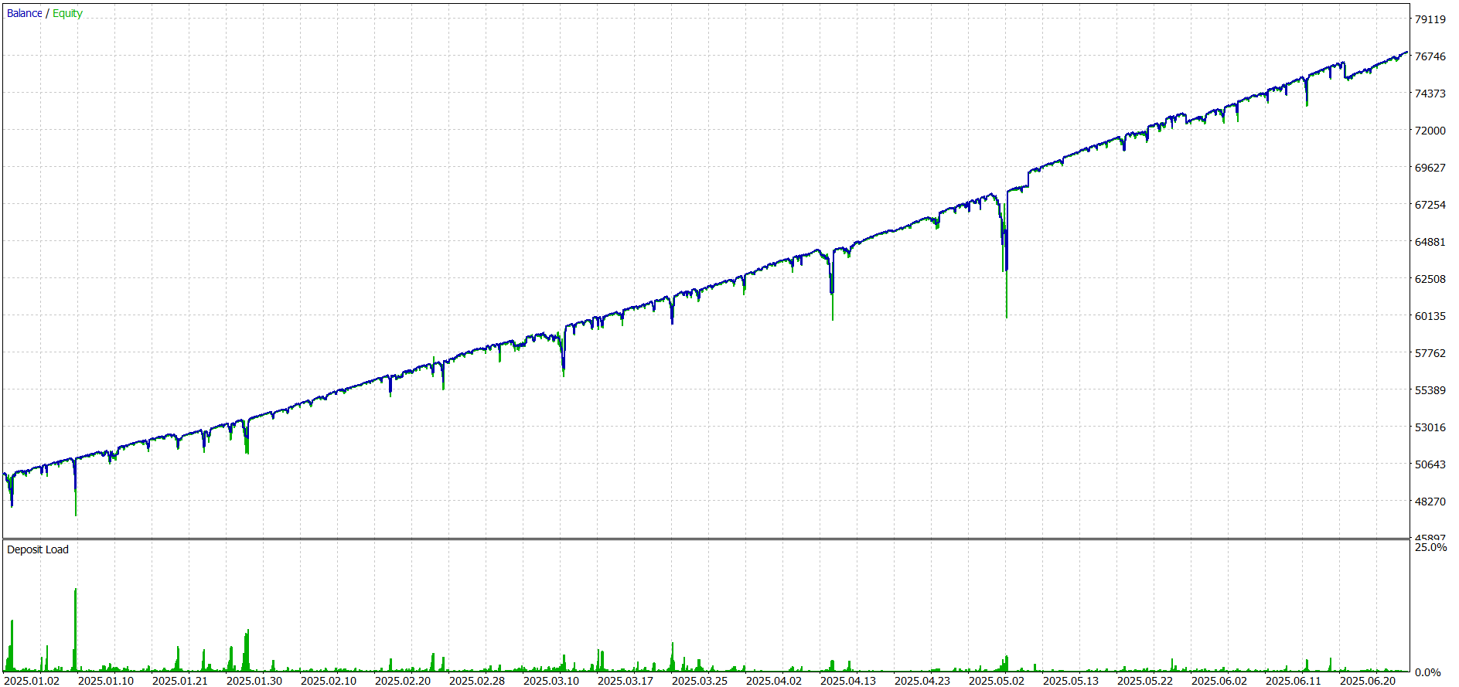The image size is (1459, 687).
Task: Click the Equity legend label
Action: tap(67, 13)
